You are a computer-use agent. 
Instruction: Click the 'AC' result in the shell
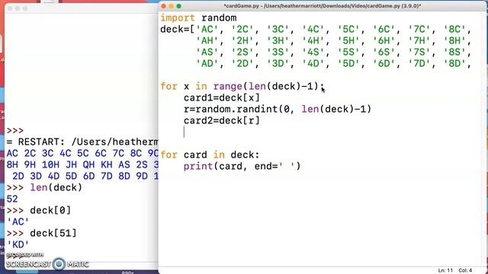coord(18,221)
